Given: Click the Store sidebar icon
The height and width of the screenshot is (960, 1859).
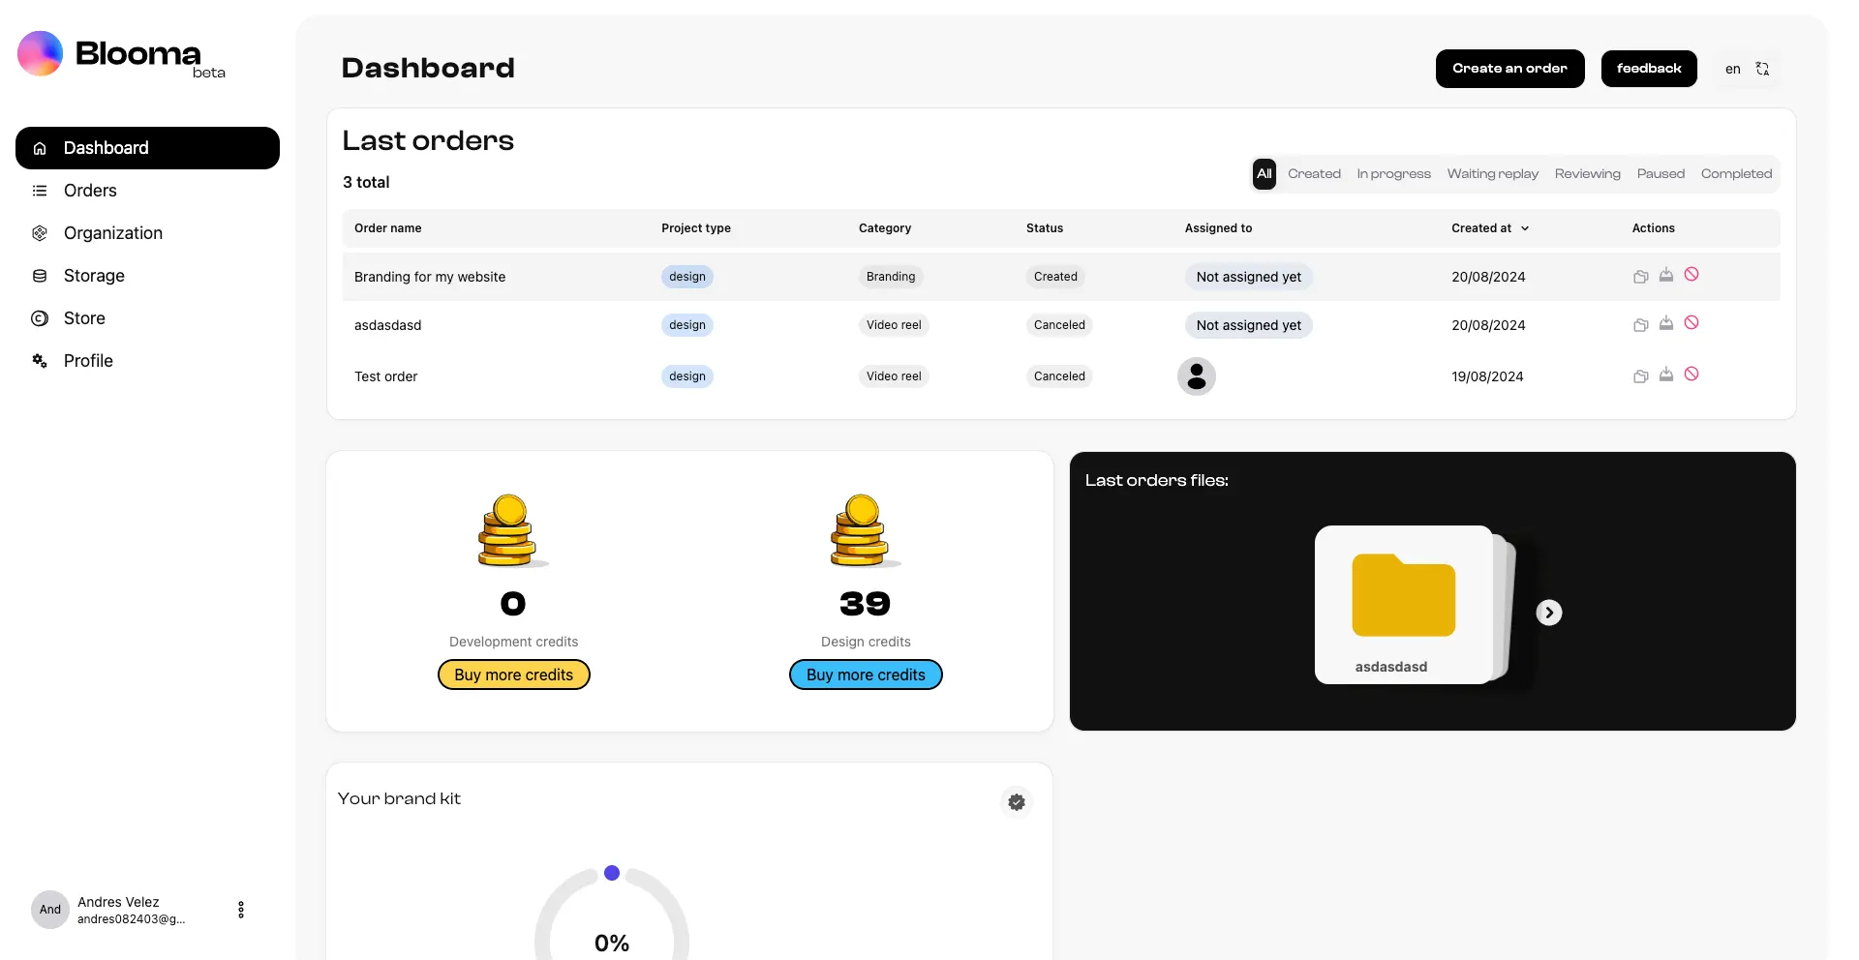Looking at the screenshot, I should (x=40, y=318).
